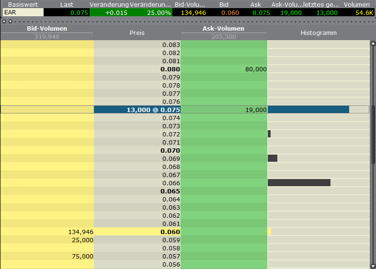Select the Preis column header
Viewport: 376px width, 269px height.
[x=137, y=33]
